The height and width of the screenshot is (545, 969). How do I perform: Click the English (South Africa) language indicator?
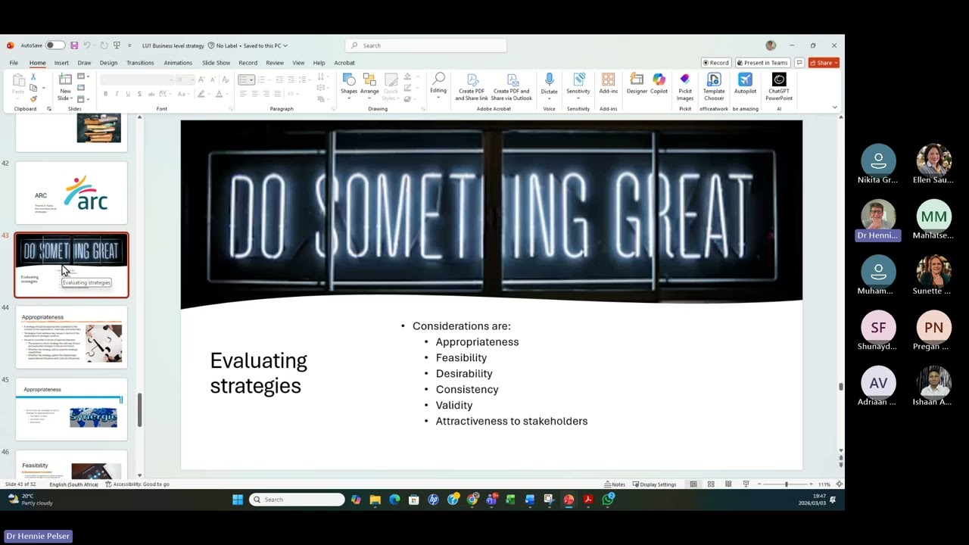[73, 484]
